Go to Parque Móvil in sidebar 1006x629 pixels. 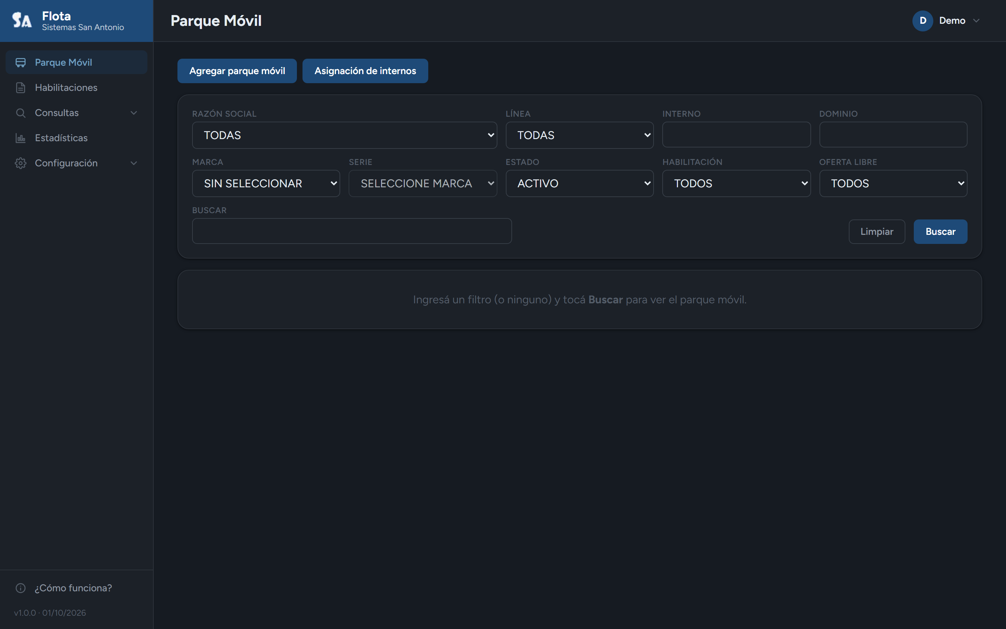[76, 63]
